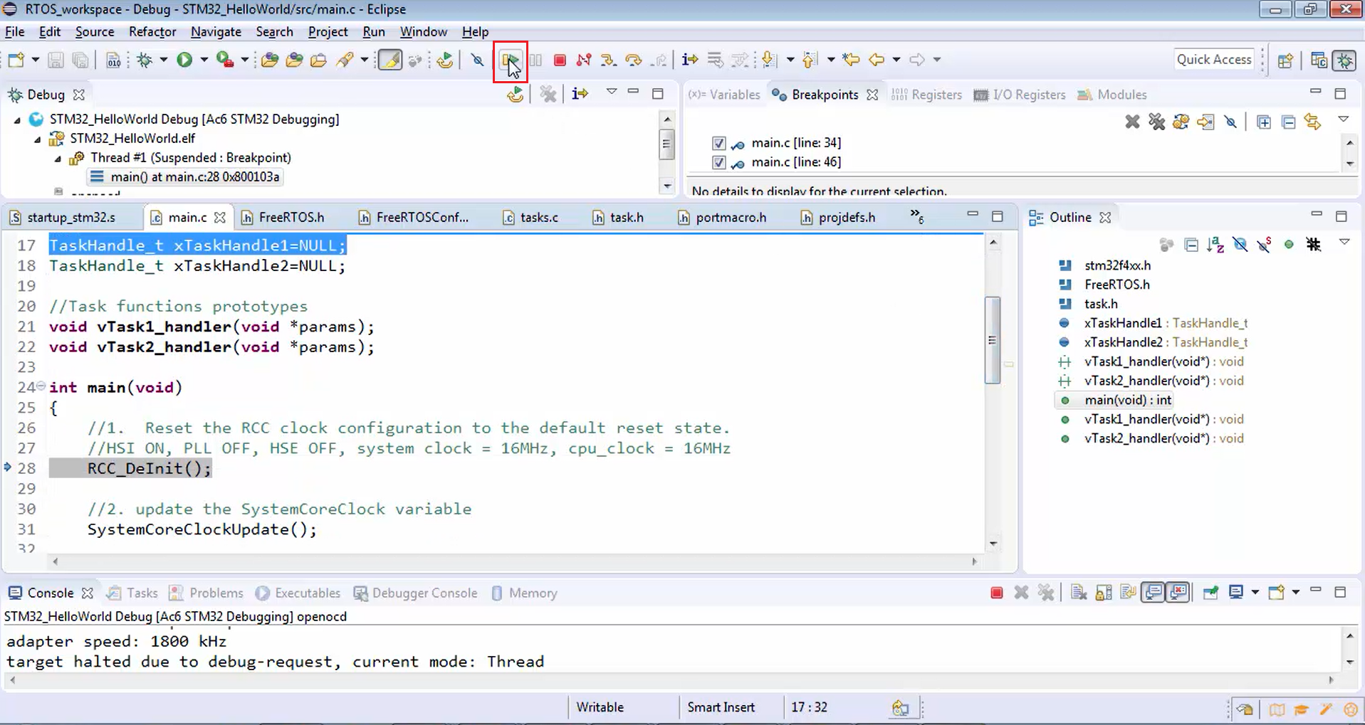
Task: Toggle Link with Debug View in Breakpoints
Action: coord(1312,122)
